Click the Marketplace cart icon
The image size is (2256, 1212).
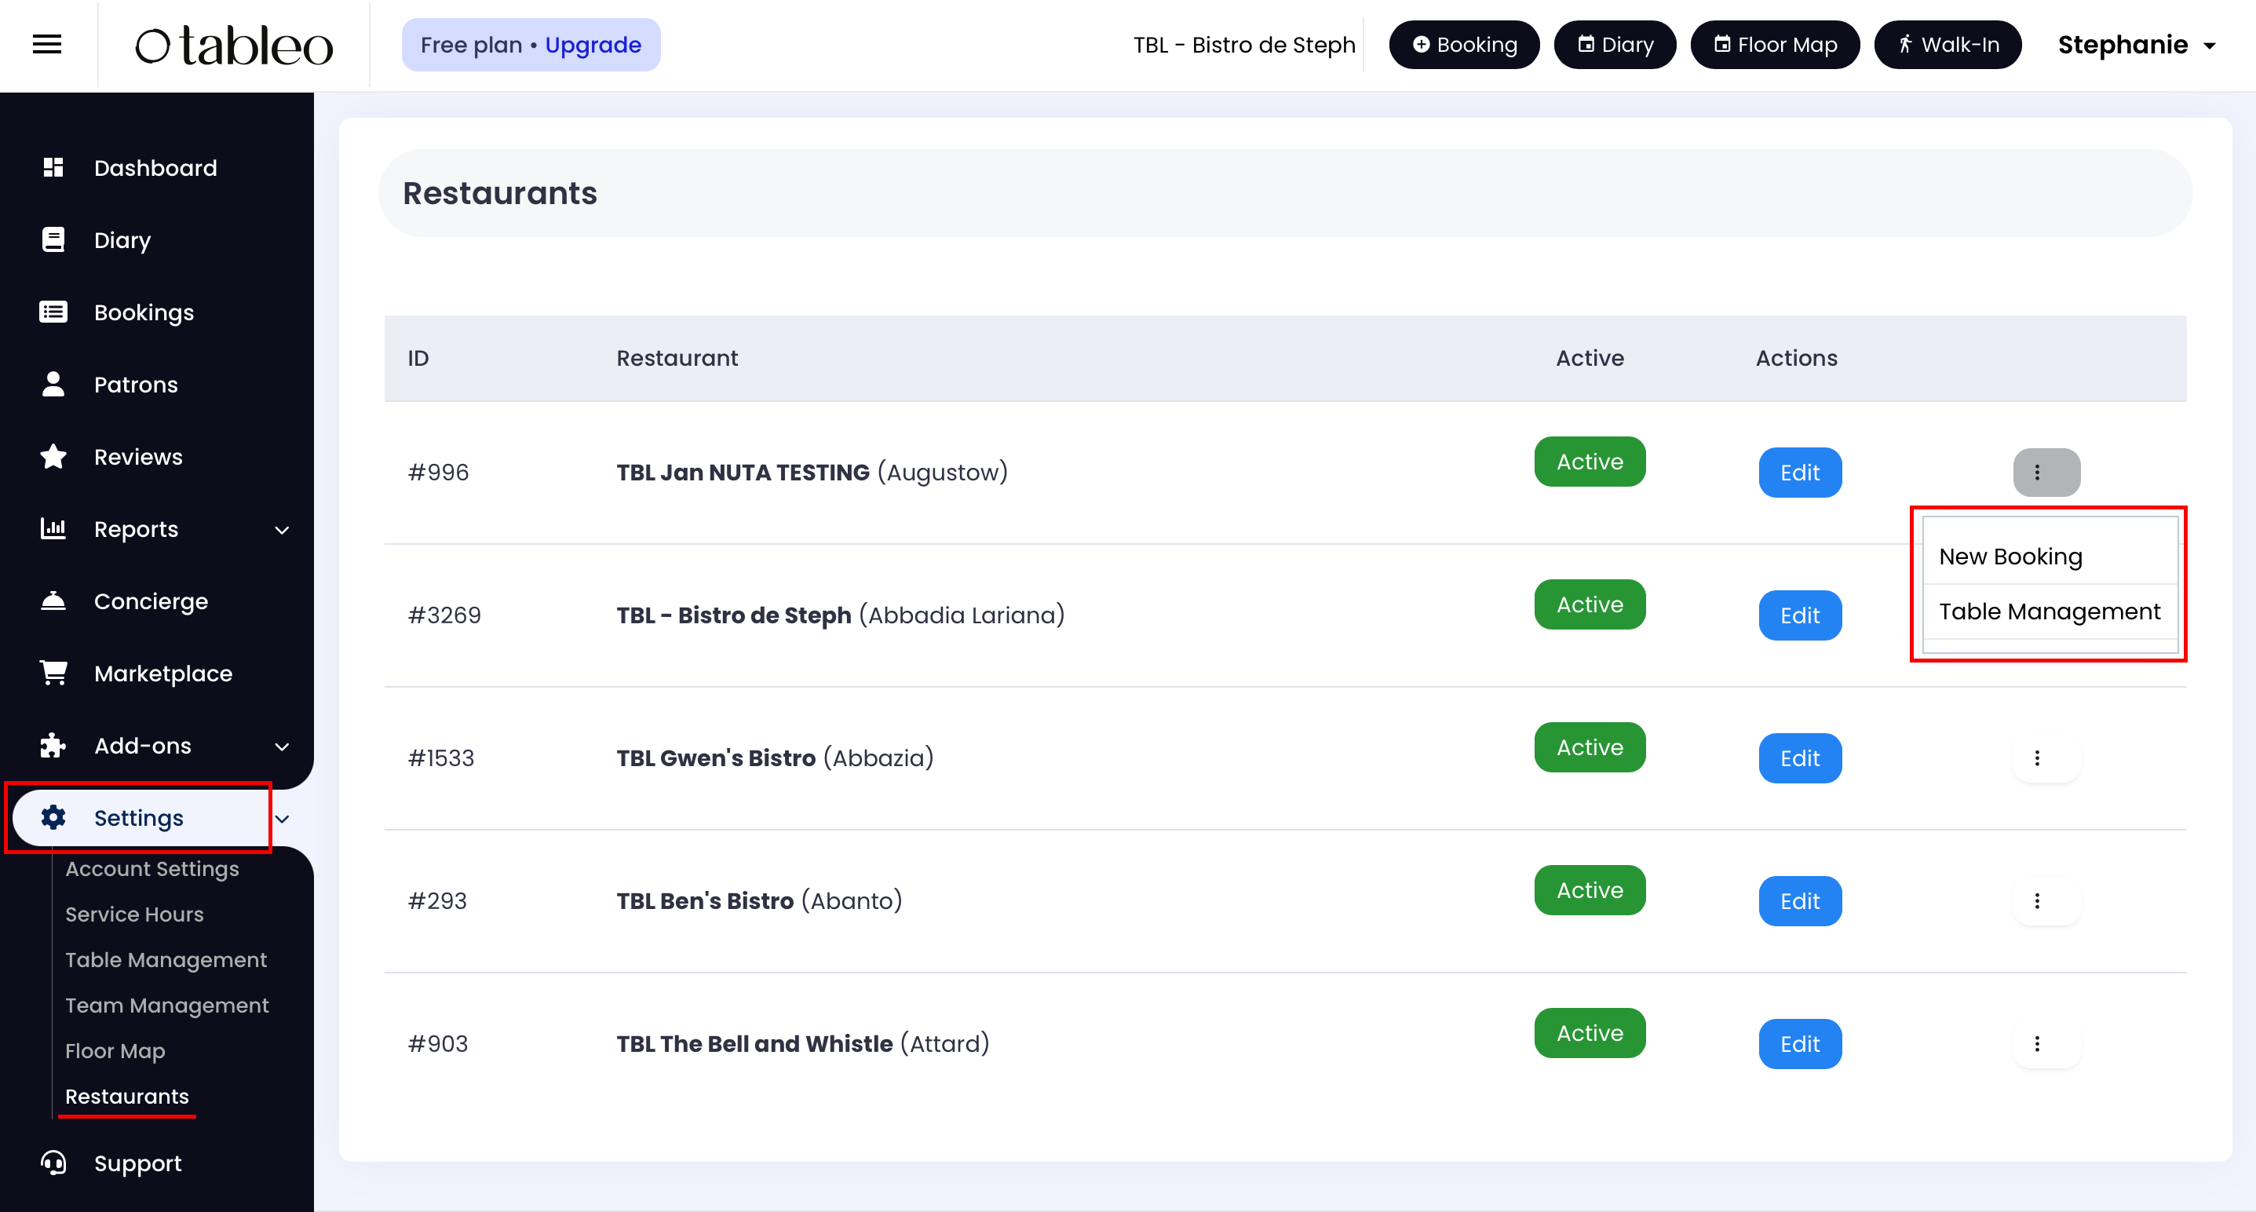tap(53, 673)
